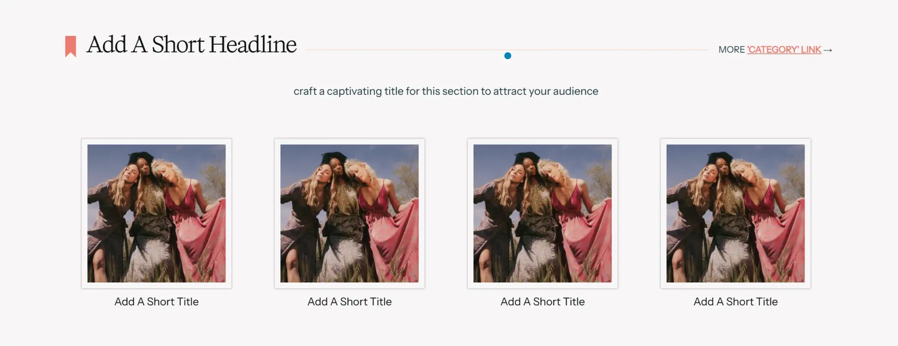Open the third card's photo thumbnail

pos(542,214)
